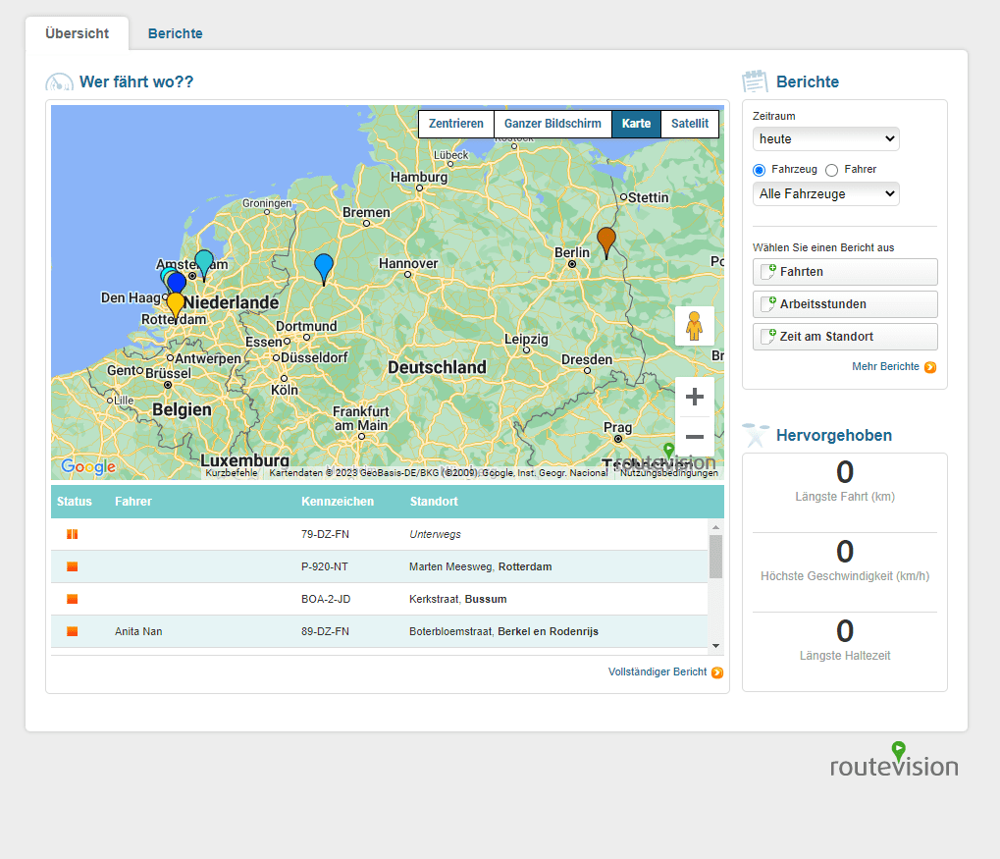Select the Fahrzeug radio button

(x=759, y=170)
